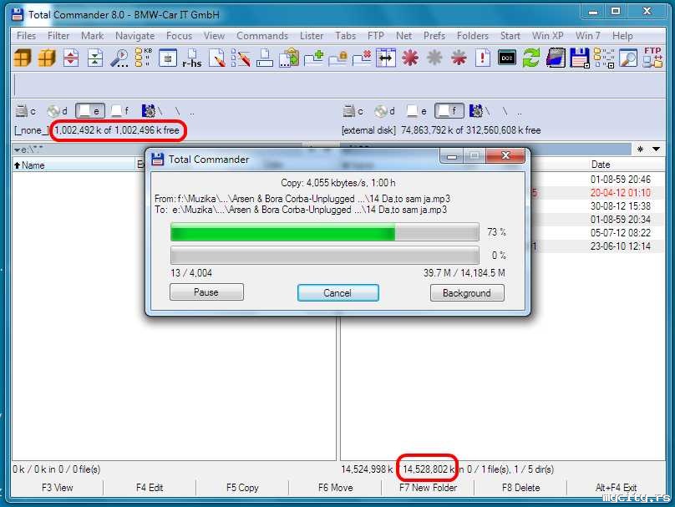
Task: Click the clipboard paste toolbar icon
Action: click(289, 58)
